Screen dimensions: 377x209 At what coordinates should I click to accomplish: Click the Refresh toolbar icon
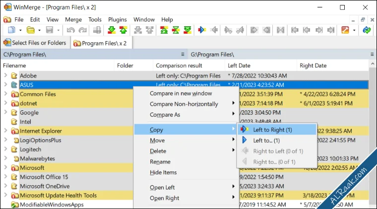click(x=367, y=30)
